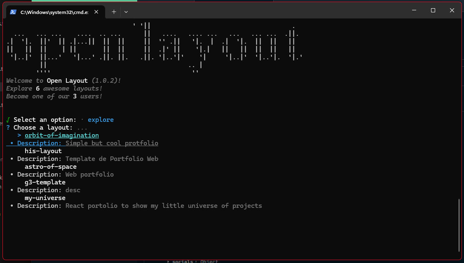Select the orbit-of-imagination layout link
Viewport: 464px width, 263px height.
pos(61,135)
